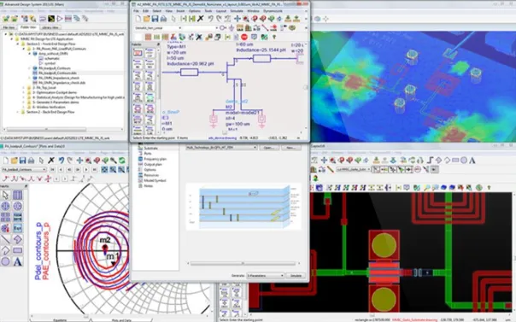Click horizontal scrollbar in EM setup dialog
This screenshot has width=516, height=322.
point(243,263)
